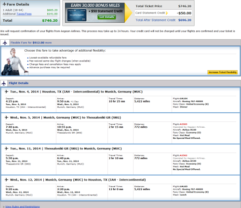Click plane icon for Munich to Houston flight
Viewport: 241px width, 208px height.
[6, 179]
